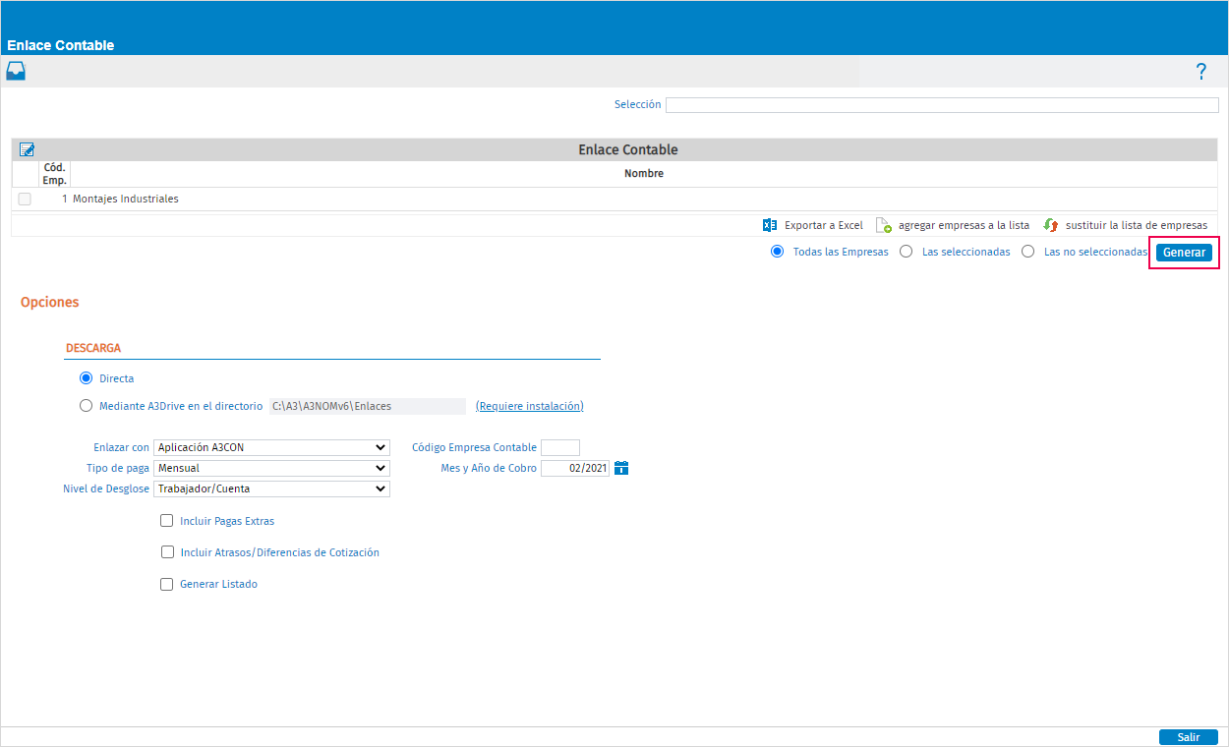Click the Generar button
The width and height of the screenshot is (1229, 747).
pos(1184,253)
